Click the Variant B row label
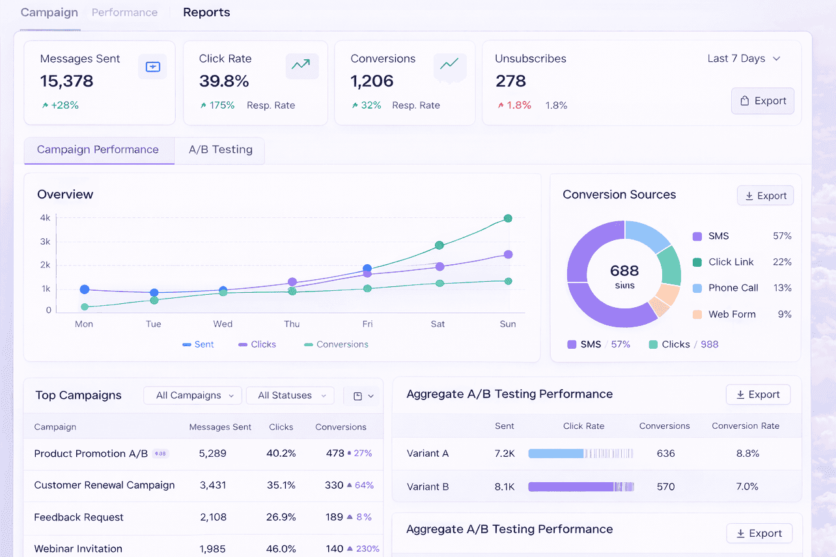The width and height of the screenshot is (836, 557). click(428, 487)
